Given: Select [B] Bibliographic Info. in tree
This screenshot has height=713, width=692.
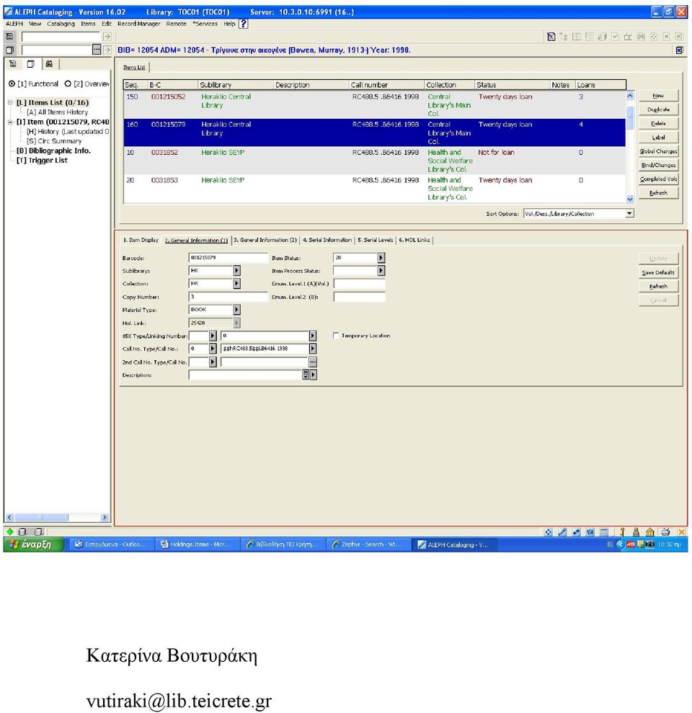Looking at the screenshot, I should 54,151.
